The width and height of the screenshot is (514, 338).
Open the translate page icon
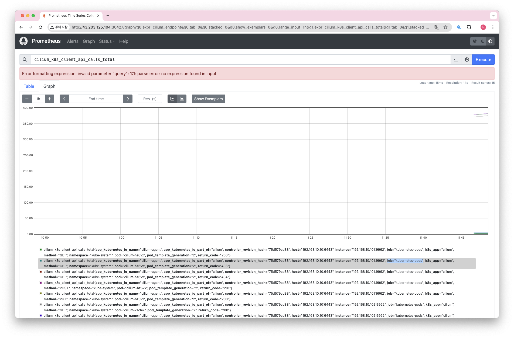coord(437,27)
